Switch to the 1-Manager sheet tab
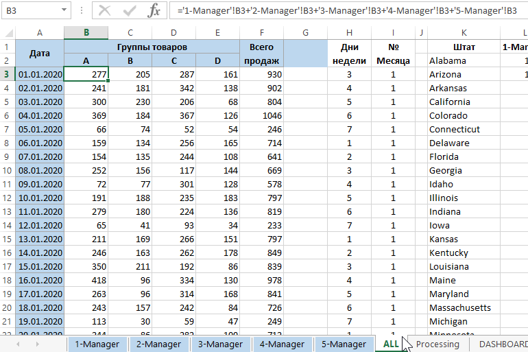 click(x=97, y=344)
